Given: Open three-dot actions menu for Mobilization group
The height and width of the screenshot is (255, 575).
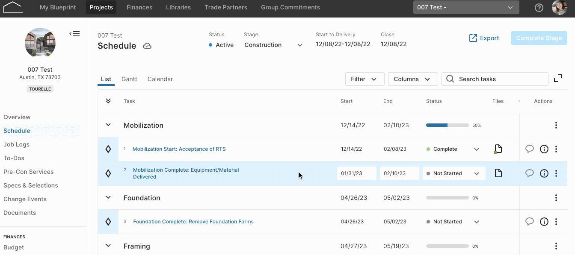Looking at the screenshot, I should click(556, 125).
